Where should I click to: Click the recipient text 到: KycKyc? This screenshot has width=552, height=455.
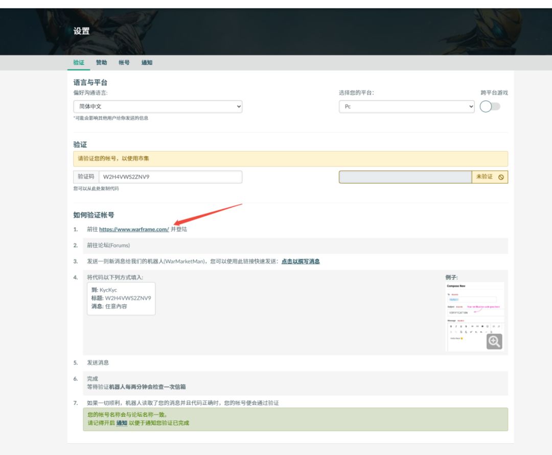[x=104, y=290]
